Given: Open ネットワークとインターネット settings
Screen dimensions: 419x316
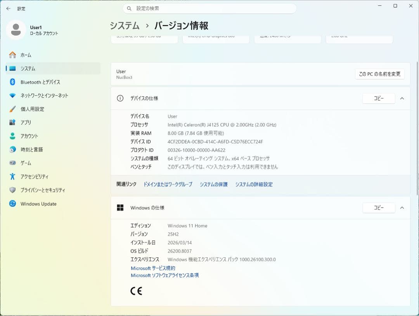Looking at the screenshot, I should pyautogui.click(x=53, y=95).
